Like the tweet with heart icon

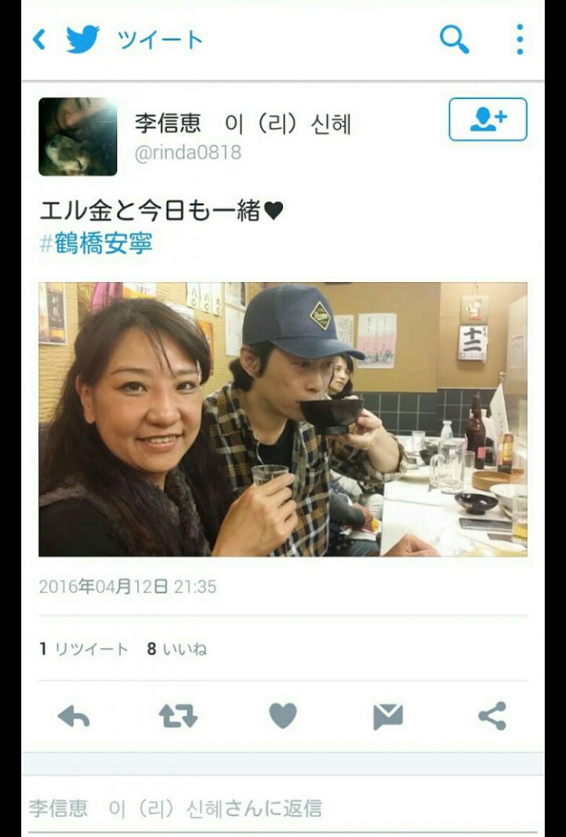click(282, 716)
